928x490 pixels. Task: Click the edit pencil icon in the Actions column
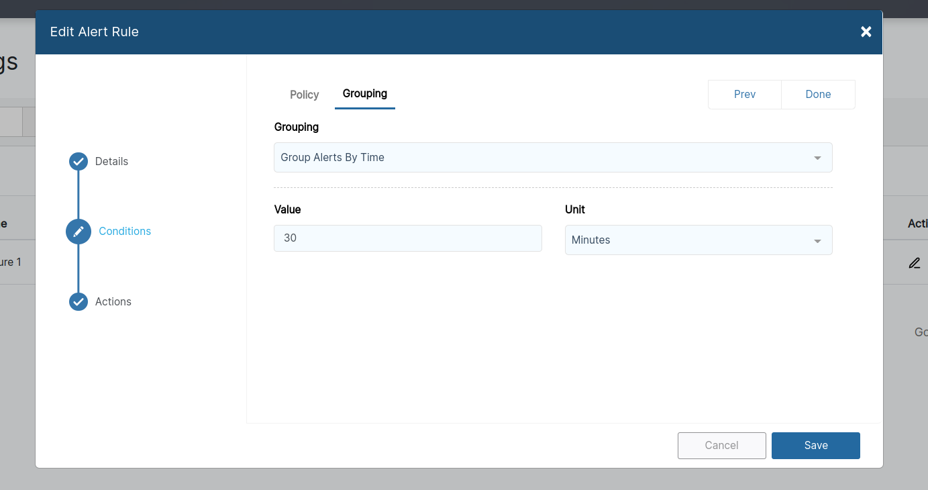(x=914, y=262)
